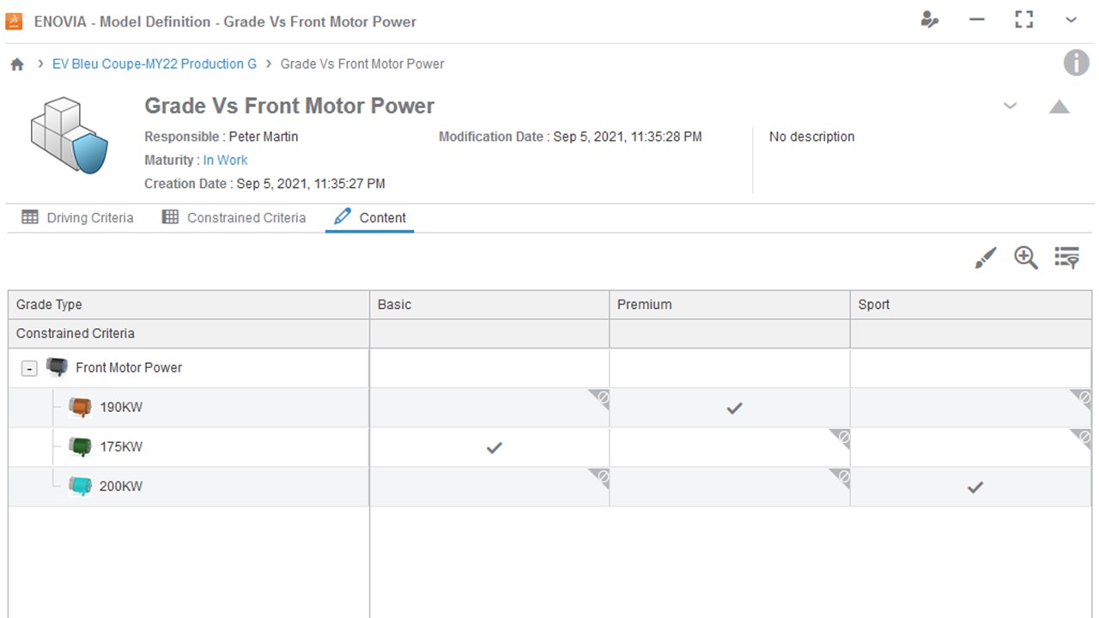
Task: Select the green 175KW motor icon
Action: tap(80, 446)
